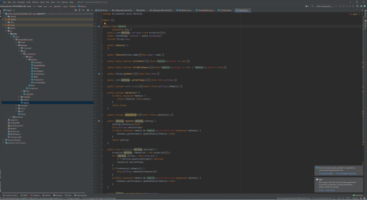Viewport: 367px width, 200px height.
Task: Open the File menu
Action: [x=5, y=2]
